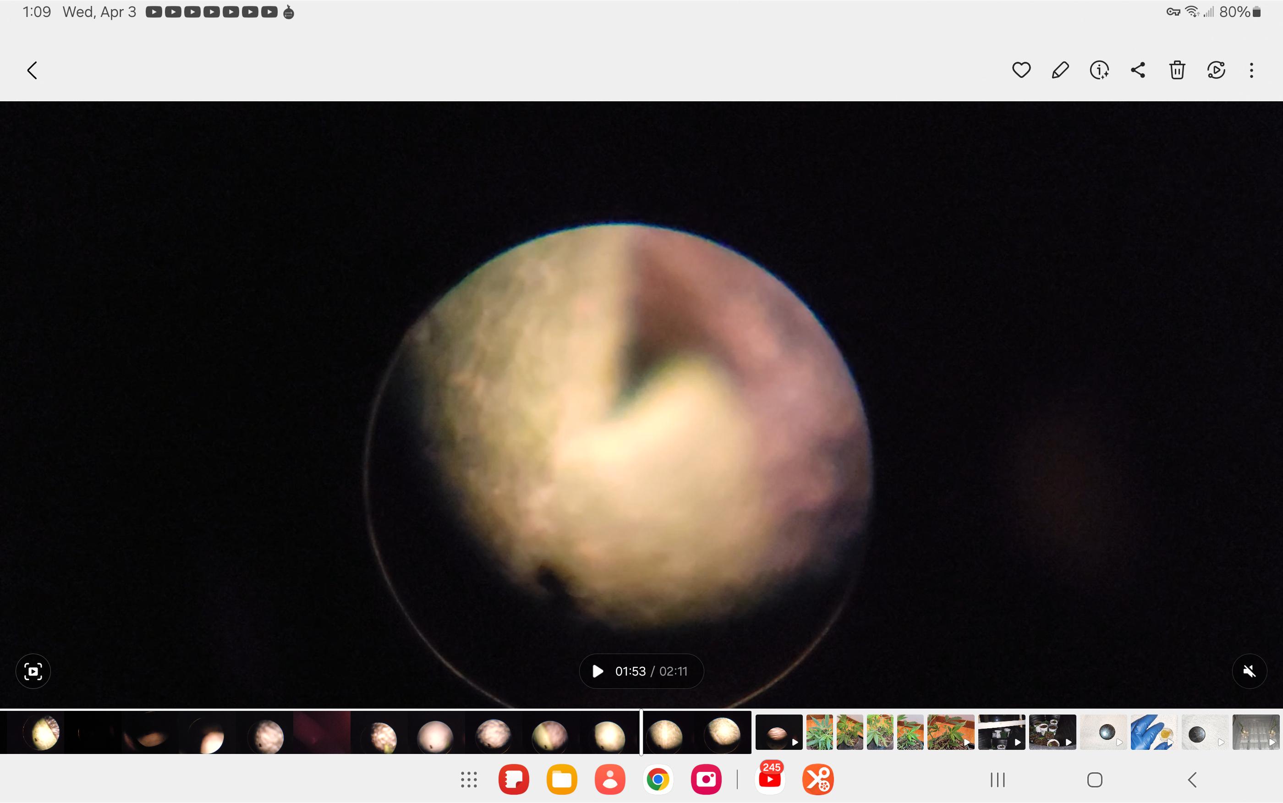Open the plant seedling pots thumbnail
Image resolution: width=1283 pixels, height=803 pixels.
coord(1052,732)
